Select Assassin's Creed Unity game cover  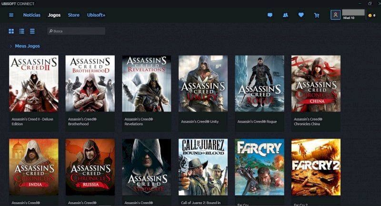pyautogui.click(x=203, y=84)
